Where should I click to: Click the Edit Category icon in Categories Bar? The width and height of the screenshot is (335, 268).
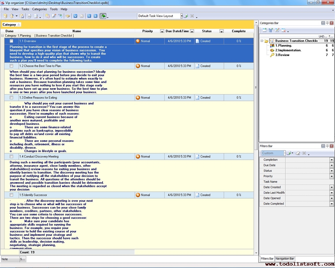click(277, 30)
